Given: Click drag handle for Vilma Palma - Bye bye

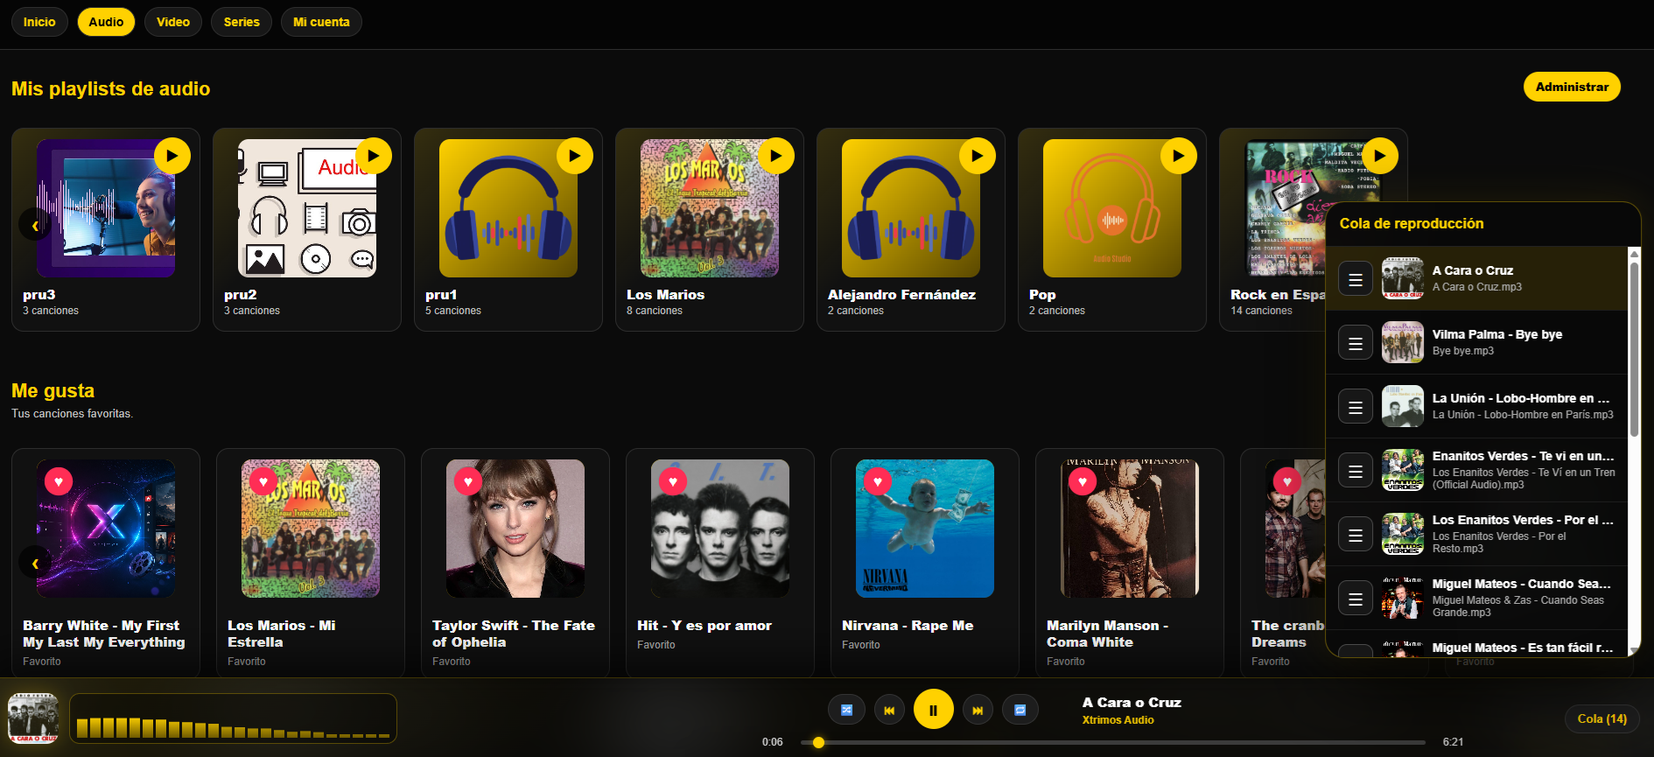Looking at the screenshot, I should [1355, 343].
